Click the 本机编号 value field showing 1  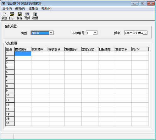pyautogui.click(x=90, y=33)
